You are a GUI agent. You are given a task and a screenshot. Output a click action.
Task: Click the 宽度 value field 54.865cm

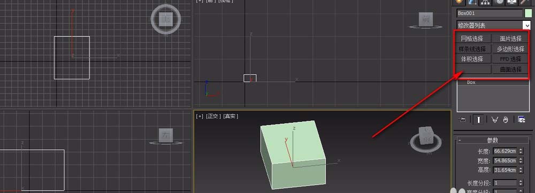505,160
